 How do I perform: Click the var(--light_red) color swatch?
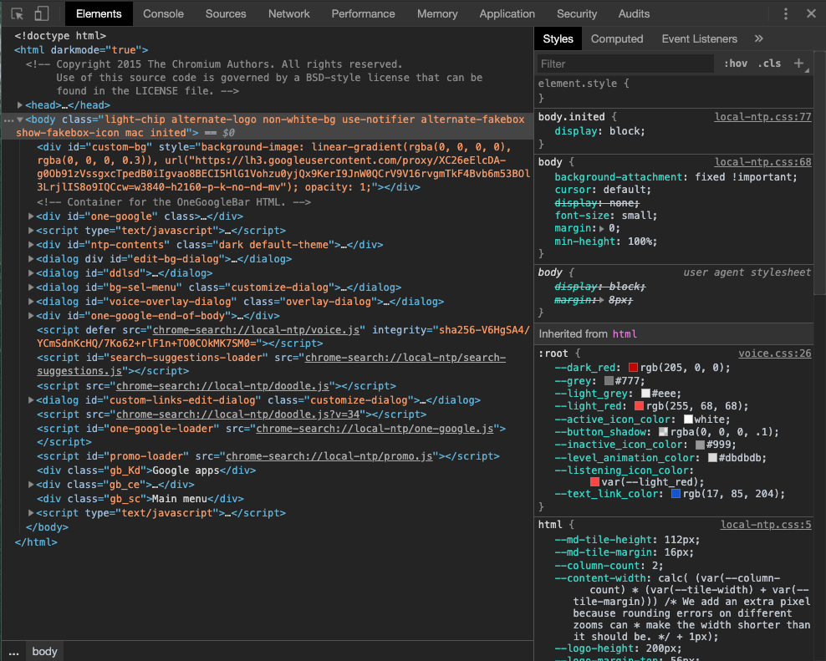coord(595,482)
